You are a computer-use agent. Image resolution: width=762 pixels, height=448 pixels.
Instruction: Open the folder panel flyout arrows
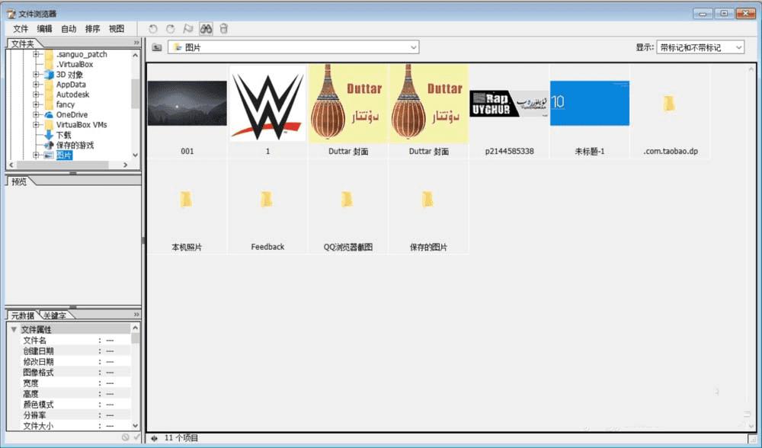(136, 43)
